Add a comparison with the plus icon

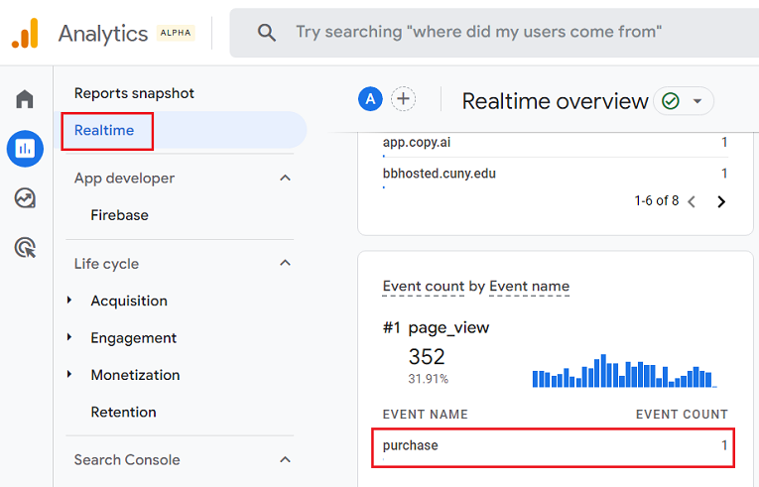pos(403,99)
